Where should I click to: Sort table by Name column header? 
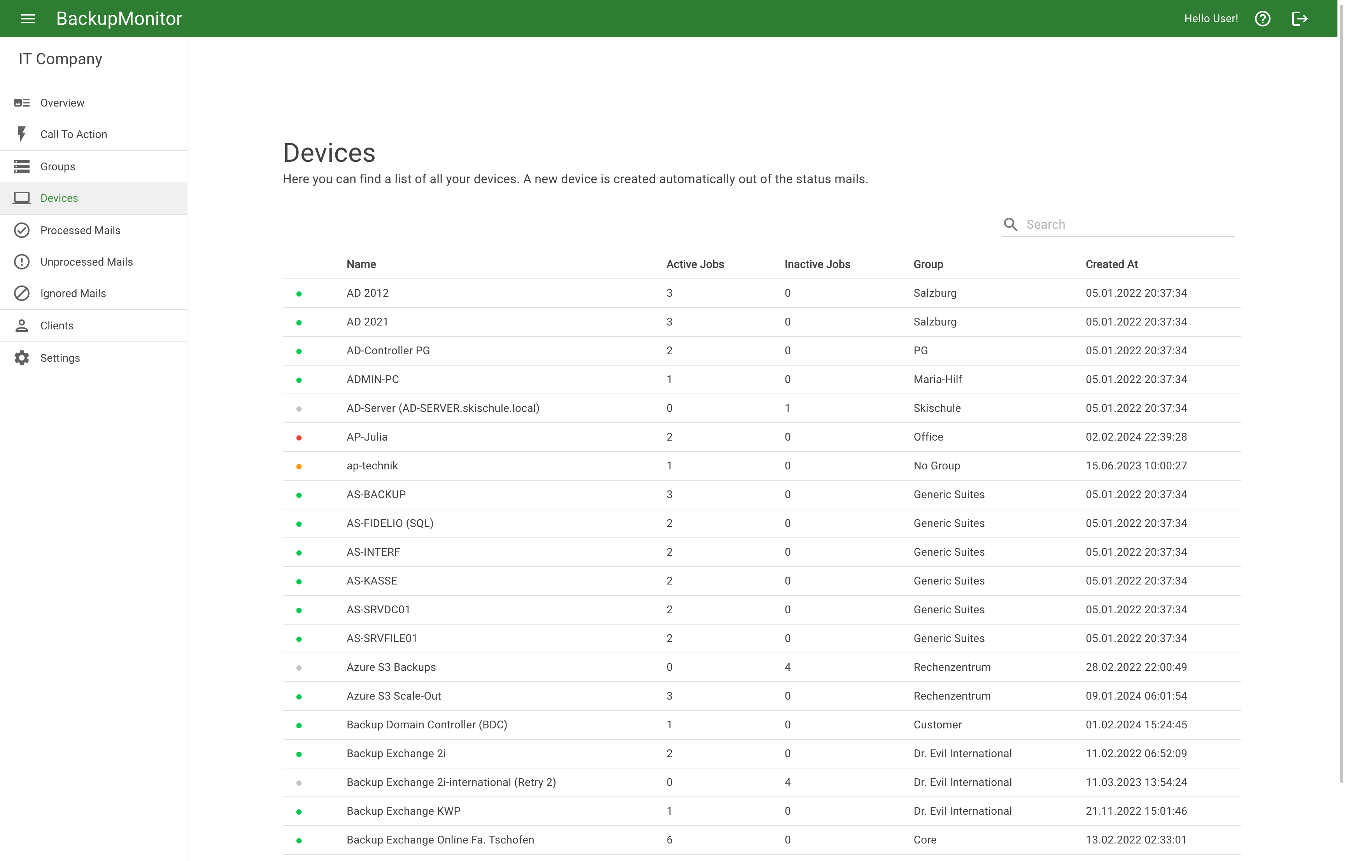tap(361, 264)
